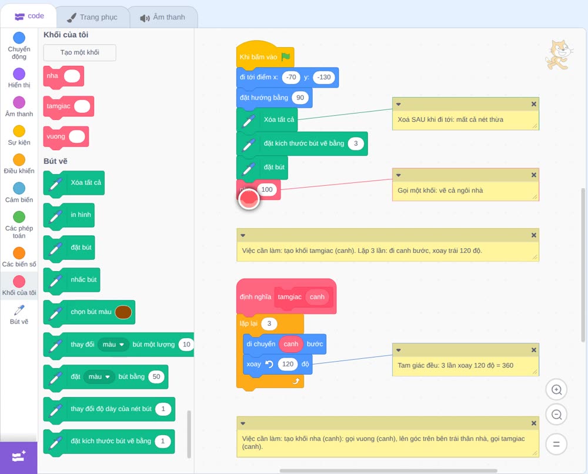The width and height of the screenshot is (588, 474).
Task: Select the Bút vẽ pen category
Action: (x=19, y=314)
